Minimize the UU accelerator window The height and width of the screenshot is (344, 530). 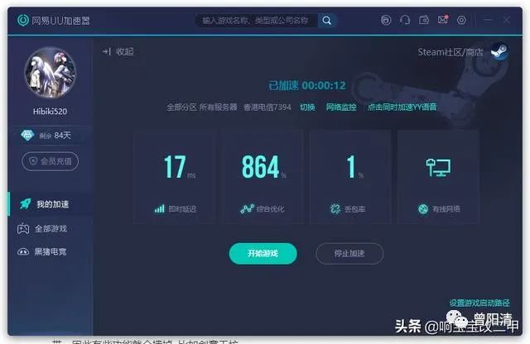[x=488, y=20]
